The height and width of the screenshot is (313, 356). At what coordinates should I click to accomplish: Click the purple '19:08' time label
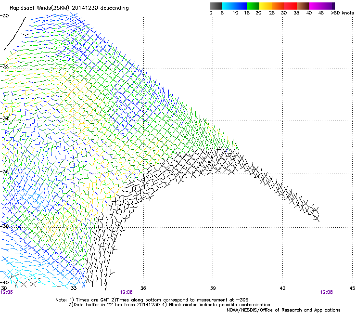coord(326,292)
